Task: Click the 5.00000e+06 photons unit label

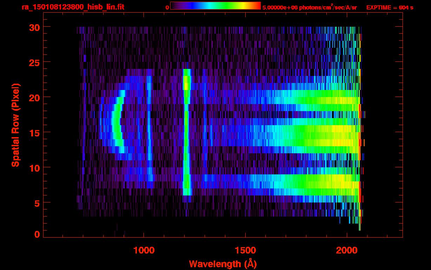Action: click(310, 7)
